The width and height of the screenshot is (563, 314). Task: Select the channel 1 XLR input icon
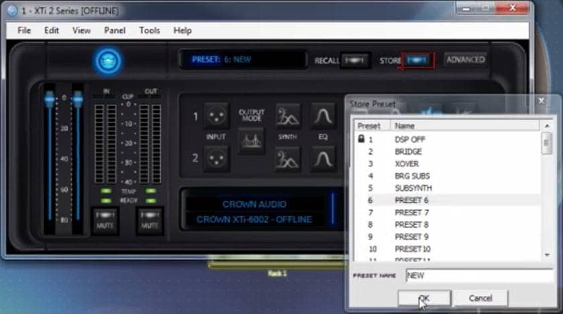coord(216,116)
